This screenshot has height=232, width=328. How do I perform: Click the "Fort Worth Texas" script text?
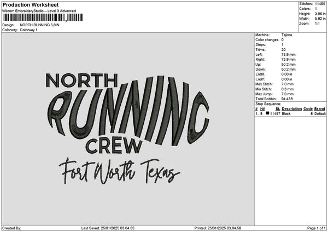tap(119, 171)
